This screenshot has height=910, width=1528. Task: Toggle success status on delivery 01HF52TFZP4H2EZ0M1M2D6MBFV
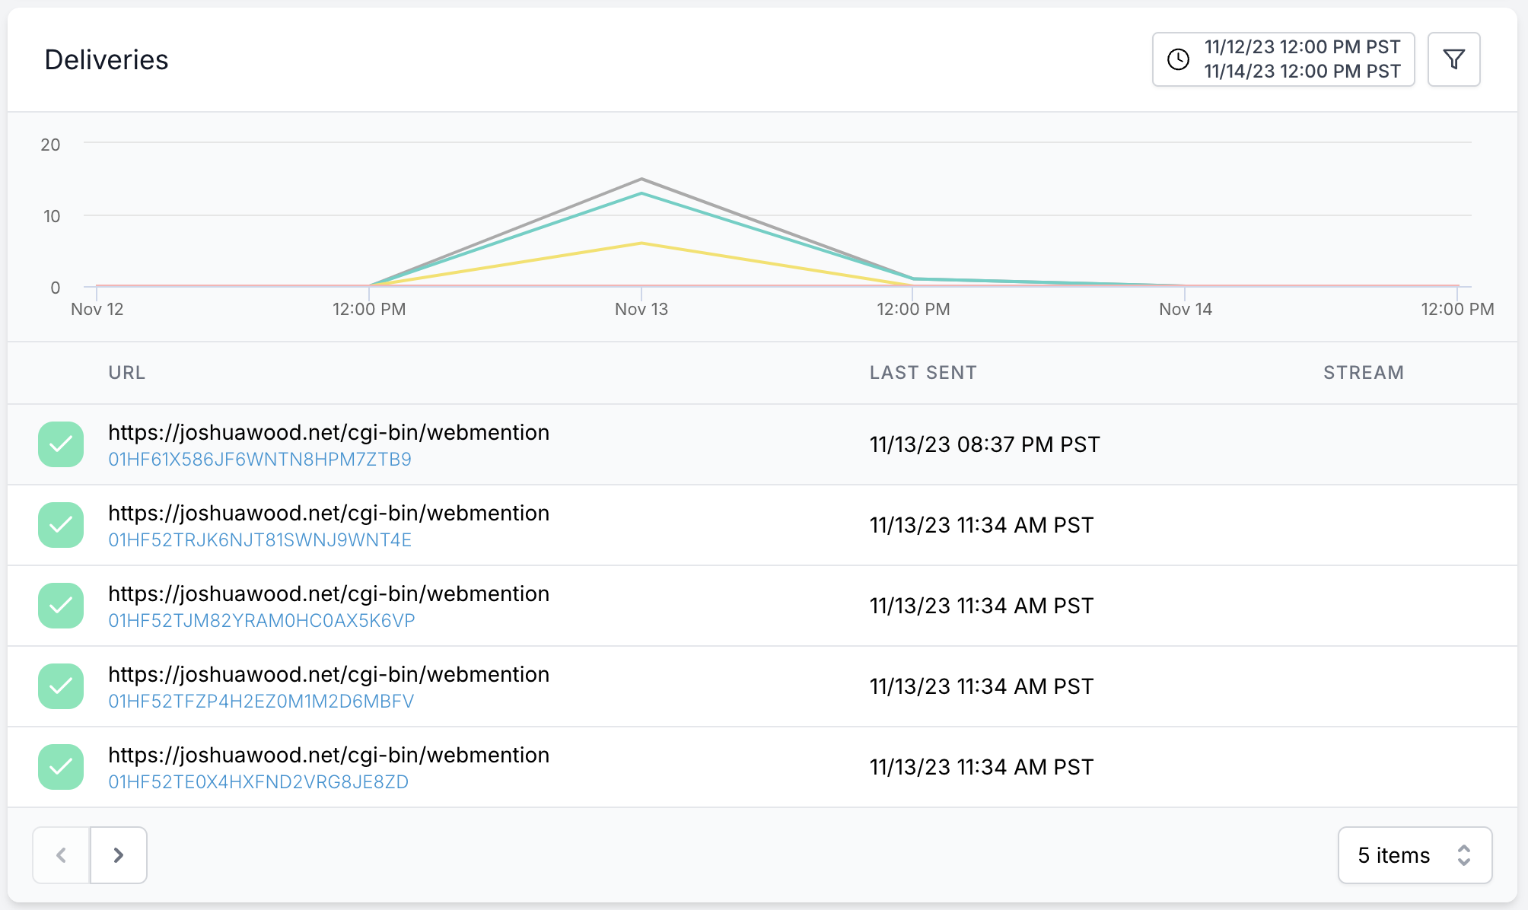click(60, 686)
